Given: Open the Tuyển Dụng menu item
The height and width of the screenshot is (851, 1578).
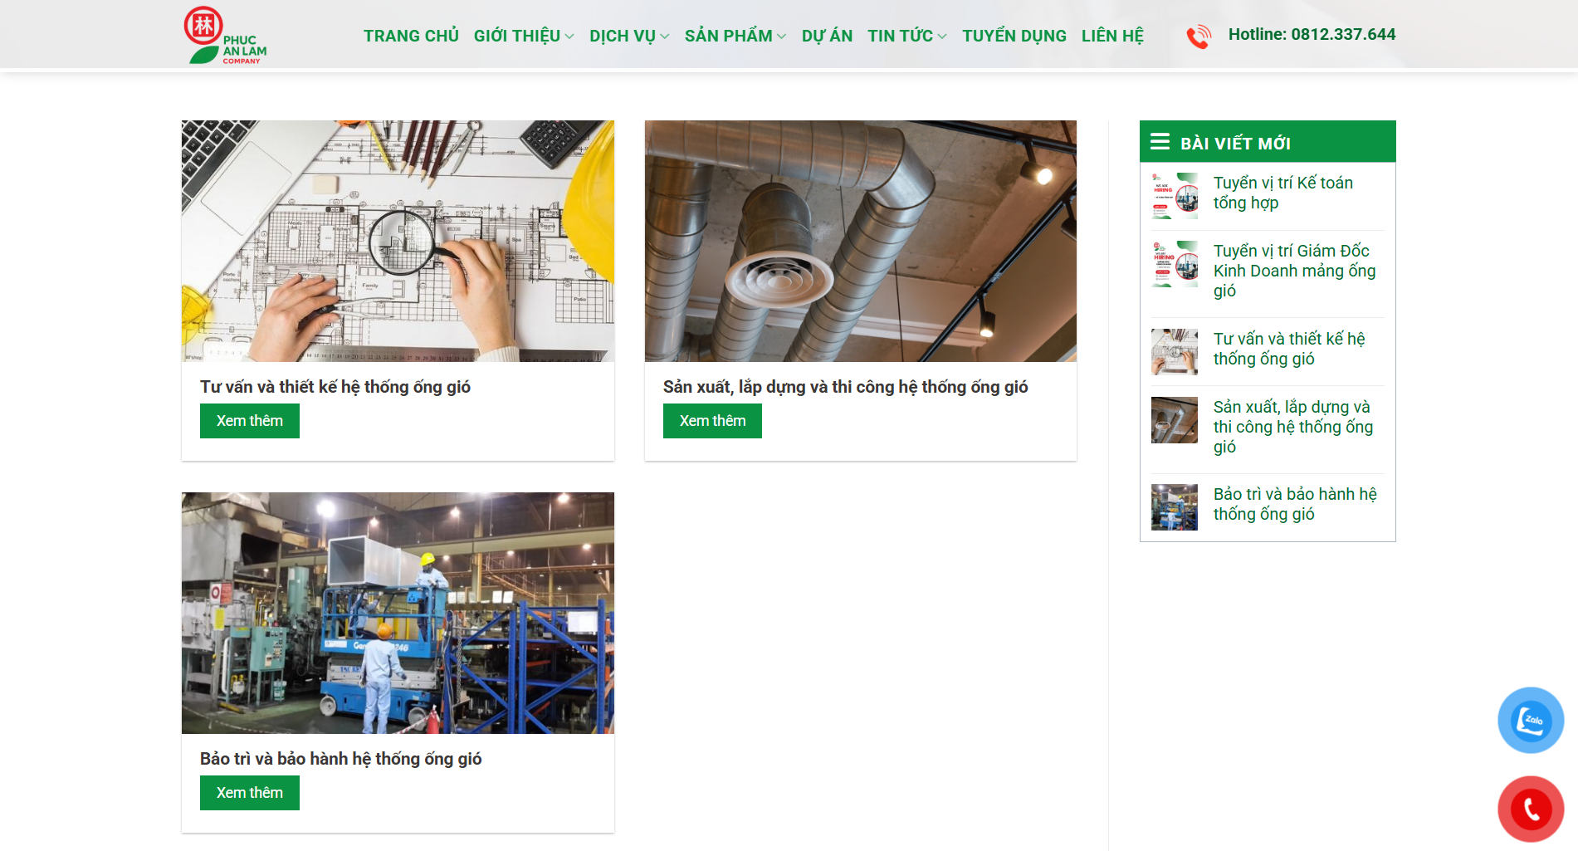Looking at the screenshot, I should pyautogui.click(x=1014, y=36).
